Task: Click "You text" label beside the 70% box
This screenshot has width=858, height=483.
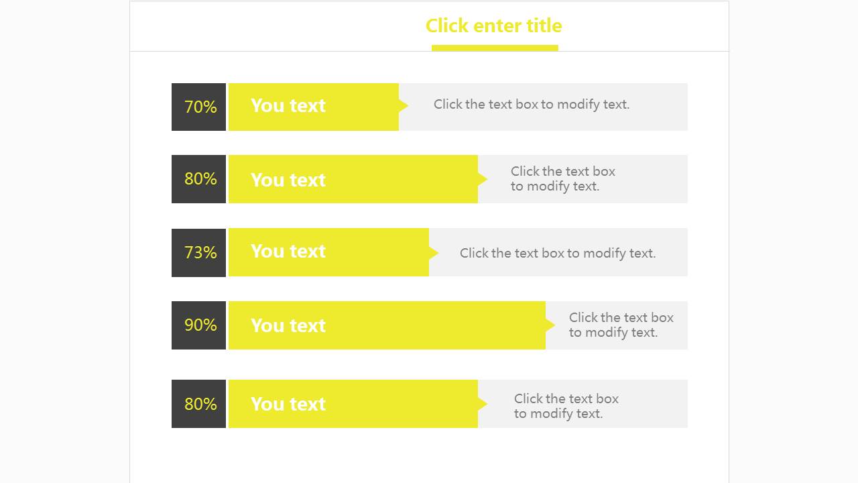Action: coord(288,106)
